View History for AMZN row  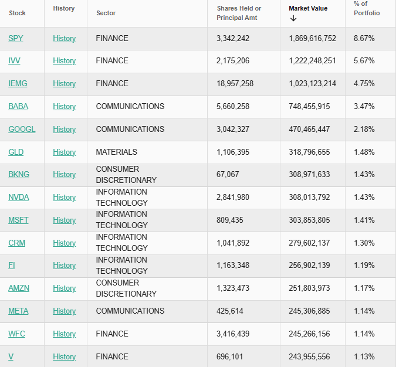pyautogui.click(x=64, y=288)
